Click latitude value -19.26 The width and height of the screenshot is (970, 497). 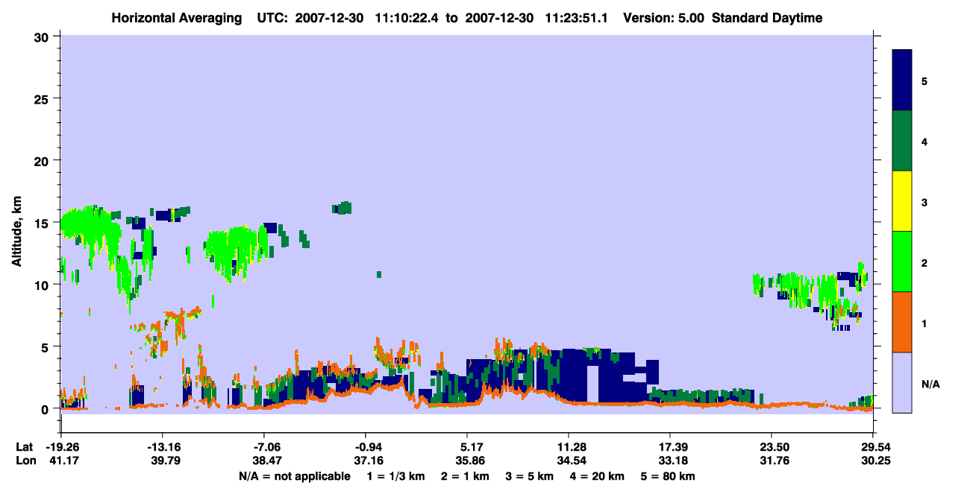click(x=61, y=447)
